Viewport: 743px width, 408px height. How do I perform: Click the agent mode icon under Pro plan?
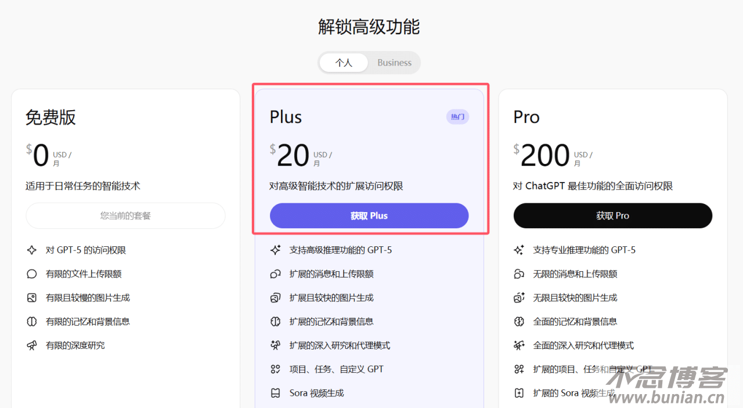(519, 345)
